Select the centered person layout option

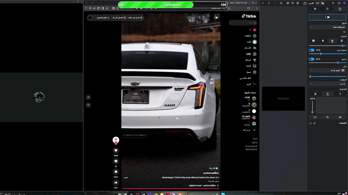pyautogui.click(x=328, y=94)
